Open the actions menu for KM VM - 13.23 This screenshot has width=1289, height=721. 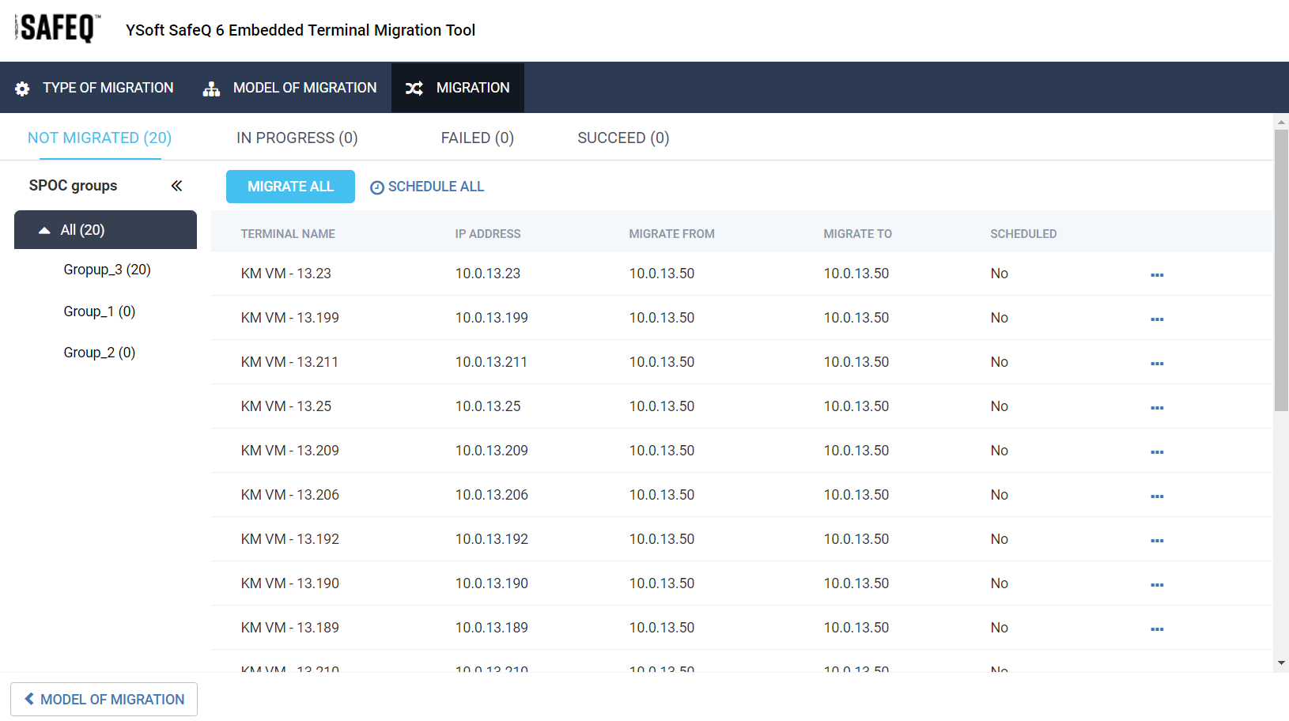pyautogui.click(x=1157, y=274)
